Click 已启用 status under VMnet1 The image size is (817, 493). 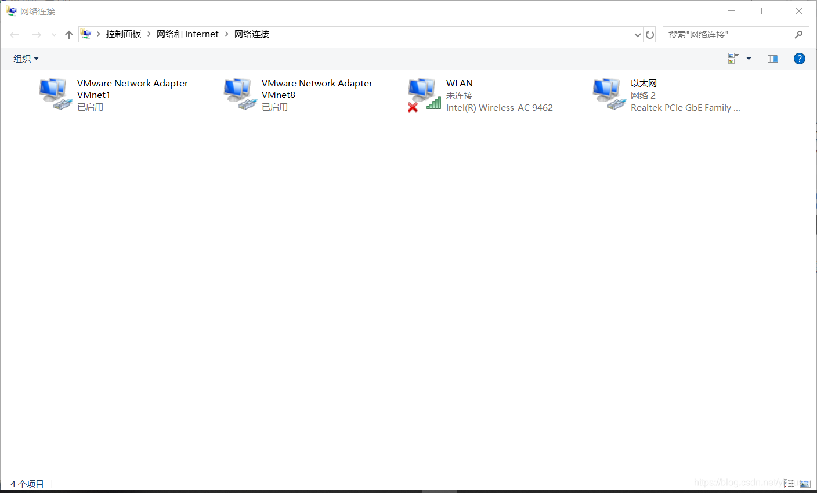point(90,107)
